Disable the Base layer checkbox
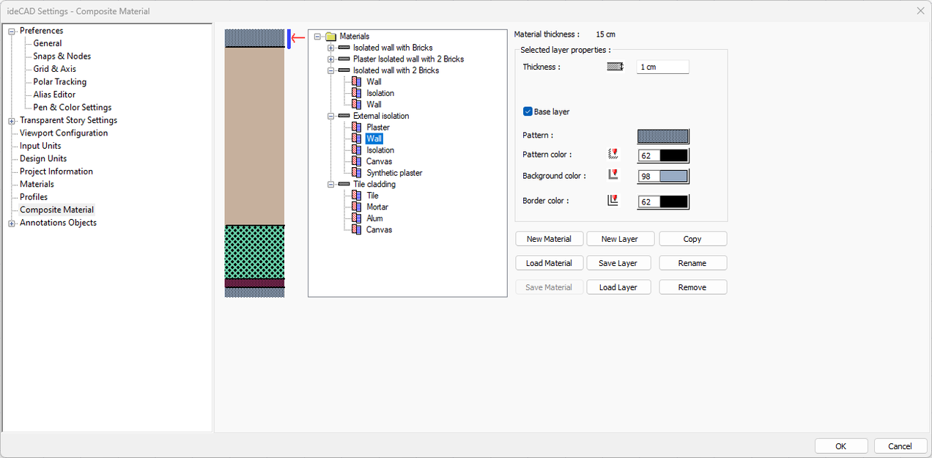The image size is (932, 458). pyautogui.click(x=527, y=111)
